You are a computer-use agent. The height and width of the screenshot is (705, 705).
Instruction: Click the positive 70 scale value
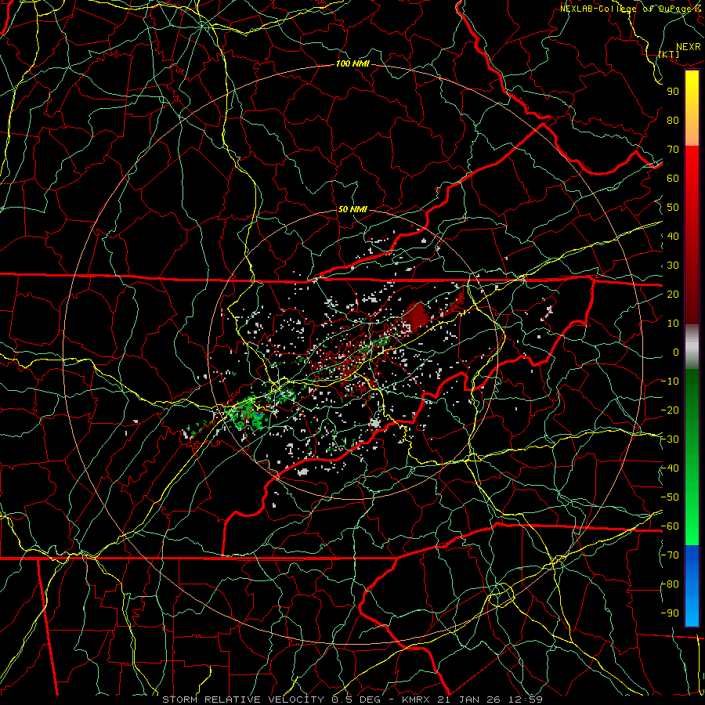[x=673, y=150]
